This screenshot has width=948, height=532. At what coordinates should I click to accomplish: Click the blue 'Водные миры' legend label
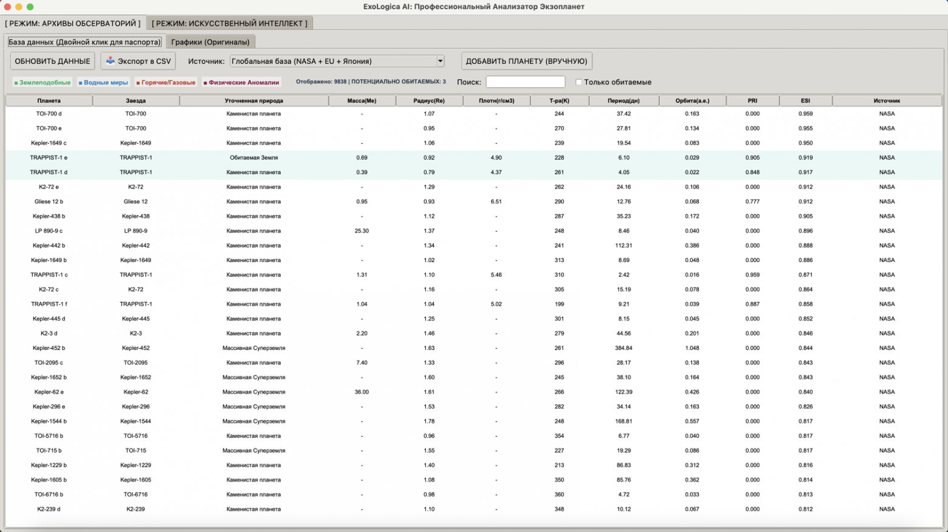103,82
